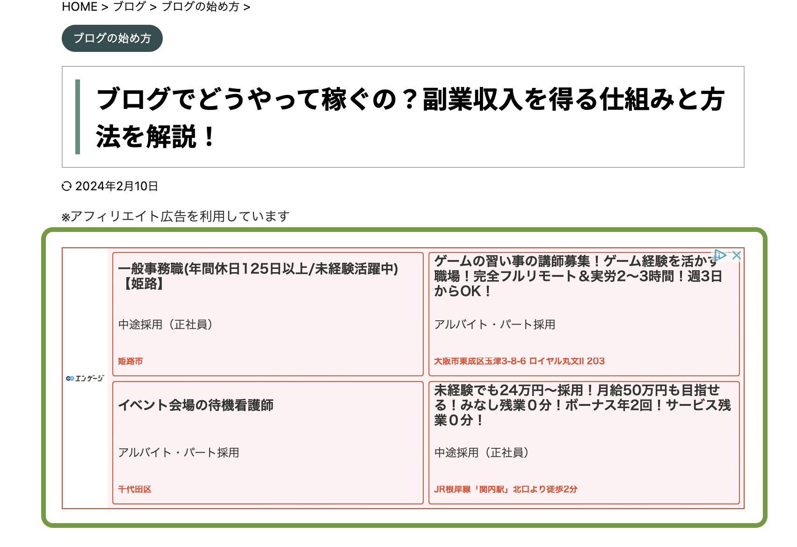797x547 pixels.
Task: Click the 姫路市 location text
Action: click(130, 361)
